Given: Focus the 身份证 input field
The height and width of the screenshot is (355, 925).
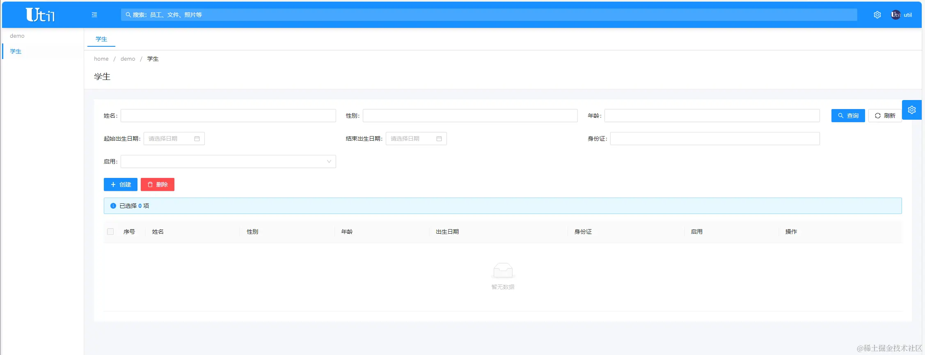Looking at the screenshot, I should tap(715, 139).
